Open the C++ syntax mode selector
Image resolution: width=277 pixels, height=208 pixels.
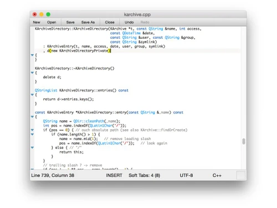tap(217, 175)
